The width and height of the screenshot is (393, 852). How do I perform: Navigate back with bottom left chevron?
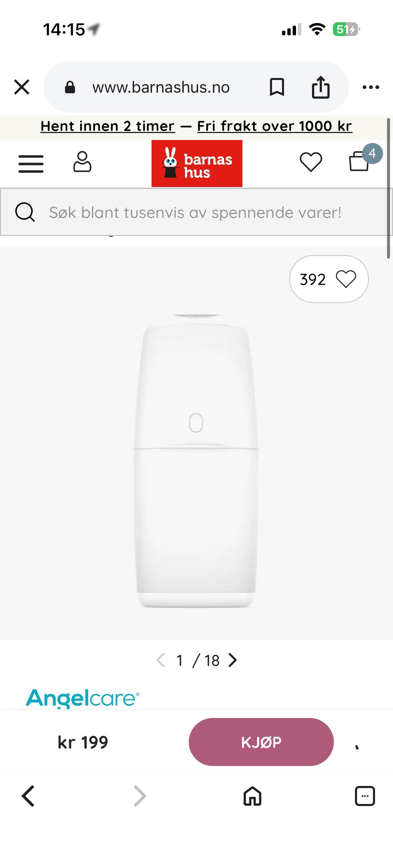pyautogui.click(x=28, y=796)
